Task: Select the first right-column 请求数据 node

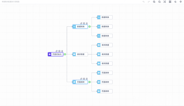Action: 105,45
